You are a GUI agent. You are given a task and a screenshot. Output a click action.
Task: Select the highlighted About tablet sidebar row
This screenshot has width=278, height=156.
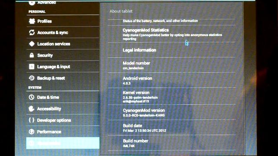click(63, 143)
